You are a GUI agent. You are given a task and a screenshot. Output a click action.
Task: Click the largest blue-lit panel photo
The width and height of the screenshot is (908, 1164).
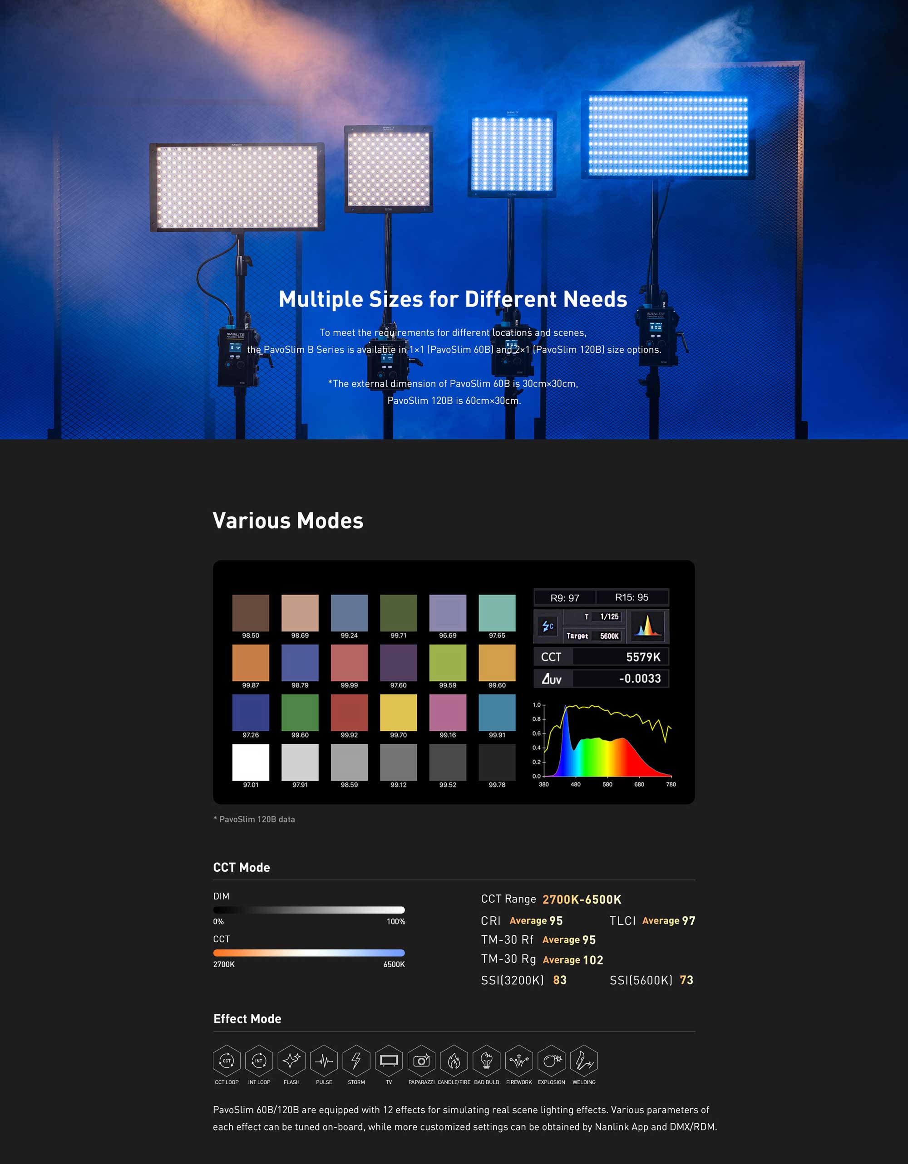pos(668,135)
